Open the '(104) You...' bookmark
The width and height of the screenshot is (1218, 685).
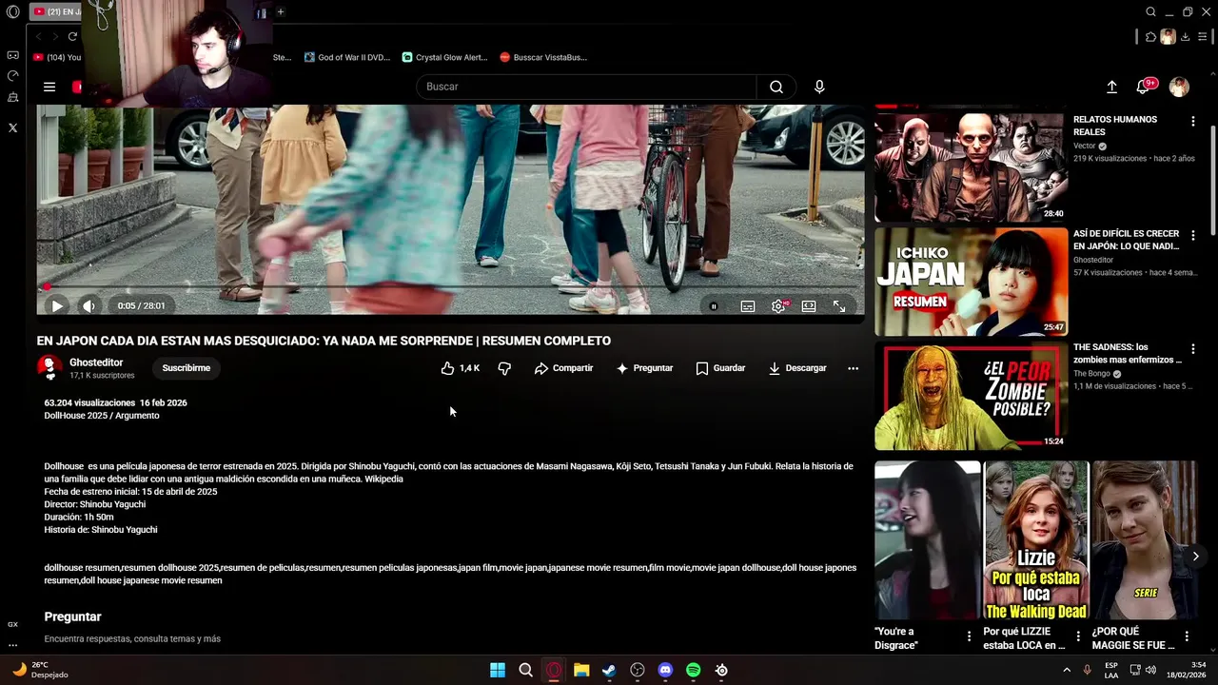[57, 57]
